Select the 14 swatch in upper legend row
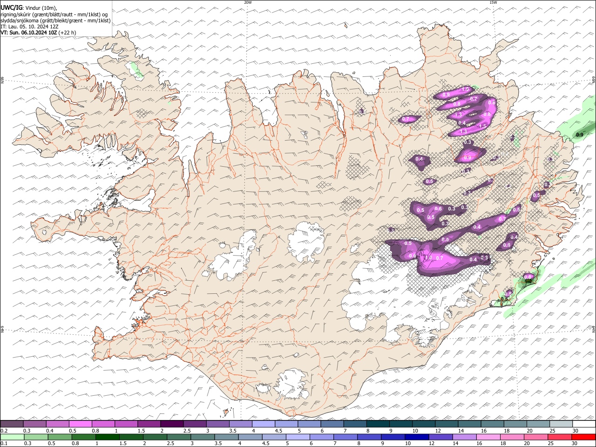Image resolution: width=596 pixels, height=447 pixels. [469, 424]
